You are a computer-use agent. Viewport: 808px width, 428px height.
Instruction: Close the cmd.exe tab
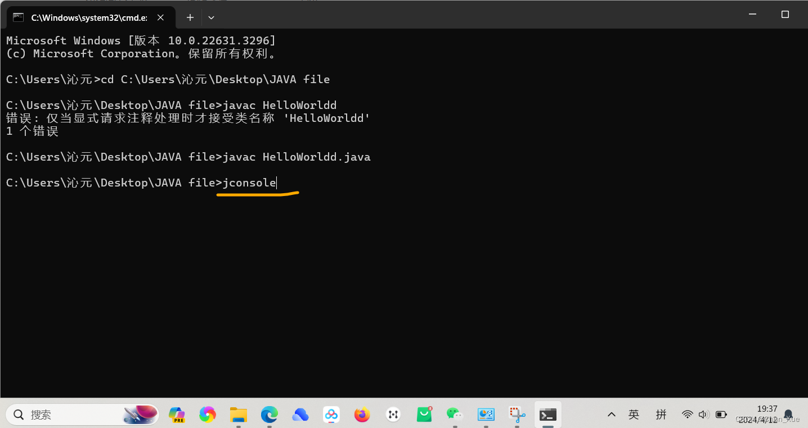point(160,17)
